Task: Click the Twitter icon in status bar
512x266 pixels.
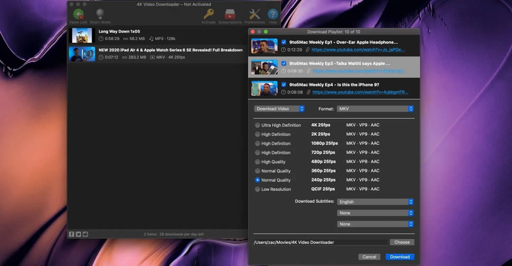Action: [x=78, y=234]
